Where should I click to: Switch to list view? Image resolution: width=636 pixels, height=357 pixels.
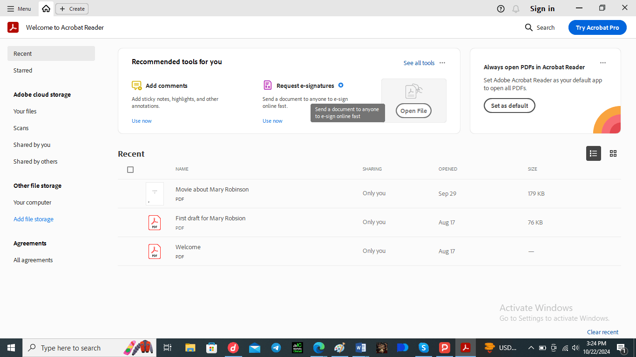(x=593, y=153)
